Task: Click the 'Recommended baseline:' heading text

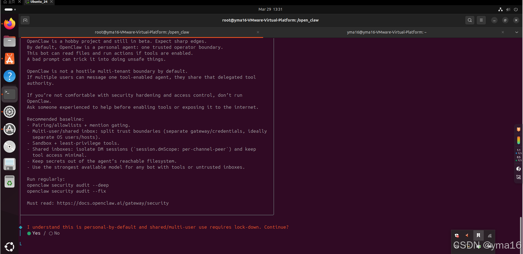Action: tap(55, 119)
